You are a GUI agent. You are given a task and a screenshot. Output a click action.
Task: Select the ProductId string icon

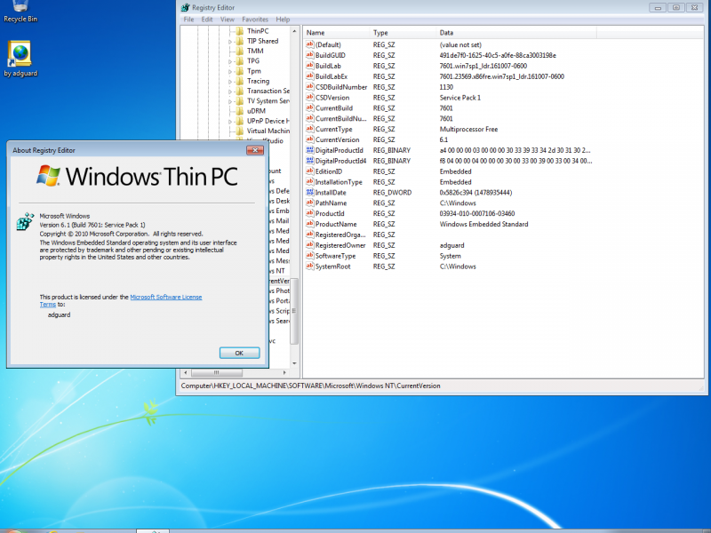[309, 213]
